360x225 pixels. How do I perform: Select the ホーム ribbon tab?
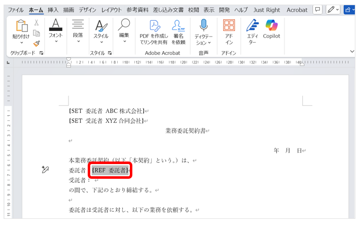(x=36, y=10)
